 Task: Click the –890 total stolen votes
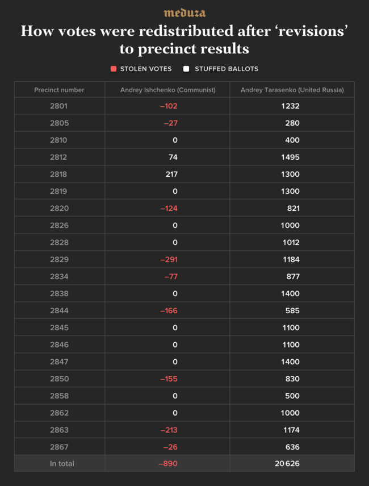pos(168,463)
